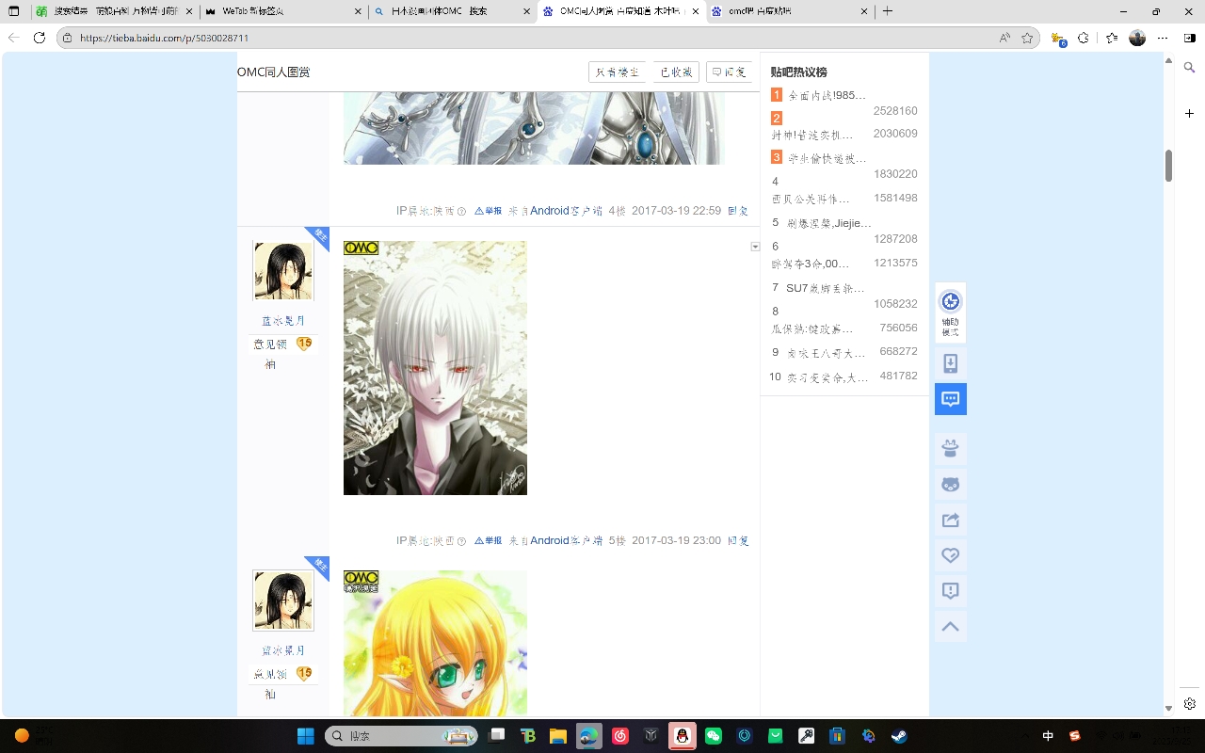Open the silver-haired character image
1205x753 pixels.
435,368
